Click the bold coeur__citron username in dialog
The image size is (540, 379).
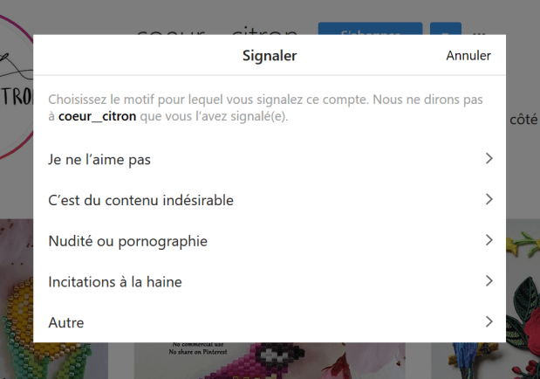97,116
